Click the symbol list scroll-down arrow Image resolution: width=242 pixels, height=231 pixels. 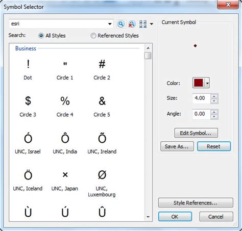(x=148, y=217)
